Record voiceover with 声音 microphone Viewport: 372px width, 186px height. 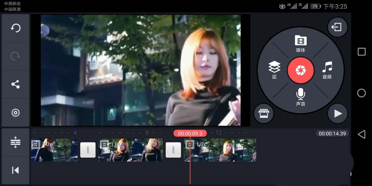click(x=301, y=97)
